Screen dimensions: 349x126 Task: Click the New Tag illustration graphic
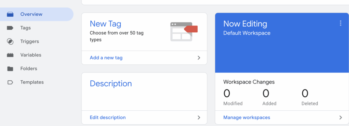click(184, 32)
